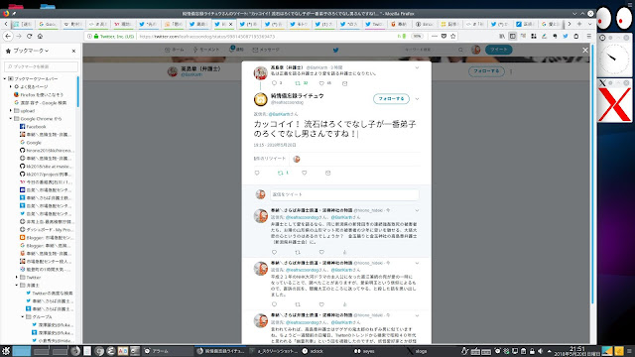Open the Firefox hamburger menu
Screen dimensions: 635x357
[x=588, y=36]
